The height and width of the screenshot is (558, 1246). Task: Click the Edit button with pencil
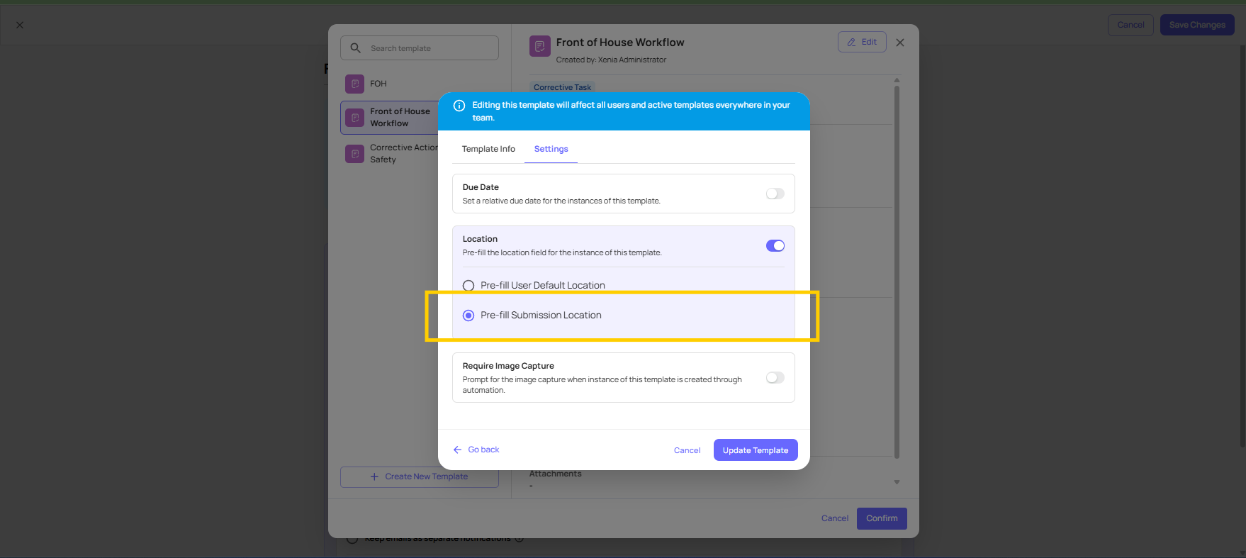861,42
